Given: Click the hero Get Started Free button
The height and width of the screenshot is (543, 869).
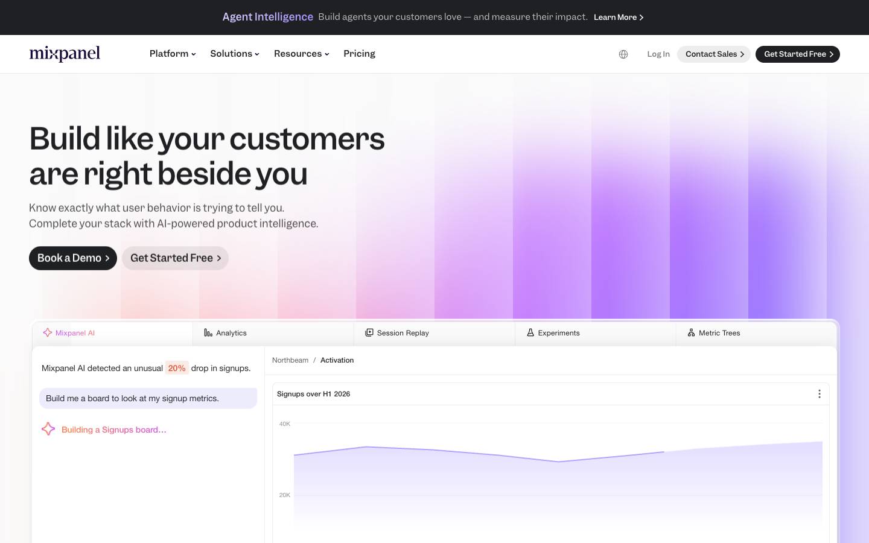Looking at the screenshot, I should [x=175, y=258].
